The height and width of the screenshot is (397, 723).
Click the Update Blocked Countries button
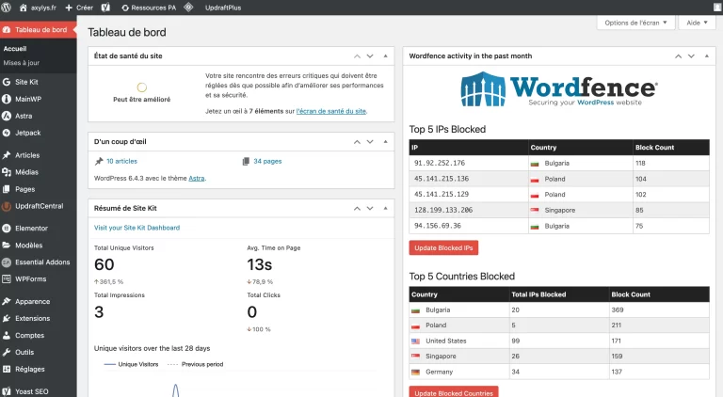(x=454, y=392)
